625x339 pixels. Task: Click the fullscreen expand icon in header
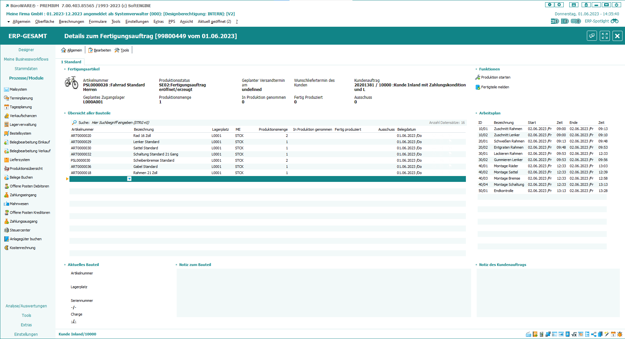[605, 36]
